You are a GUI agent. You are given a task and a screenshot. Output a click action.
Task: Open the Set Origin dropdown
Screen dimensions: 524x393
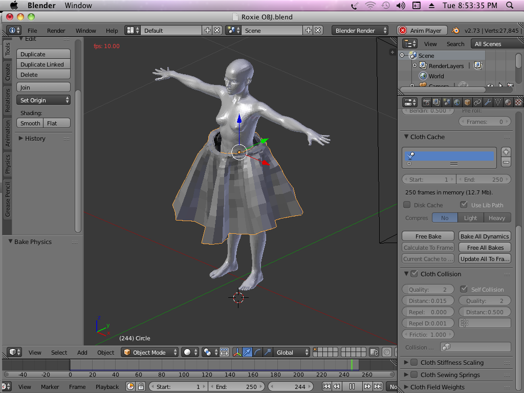[x=43, y=100]
